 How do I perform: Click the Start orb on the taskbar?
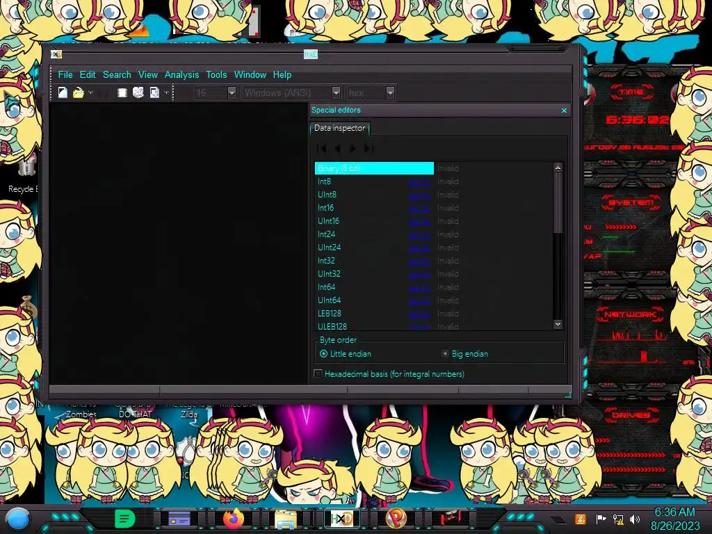click(18, 519)
